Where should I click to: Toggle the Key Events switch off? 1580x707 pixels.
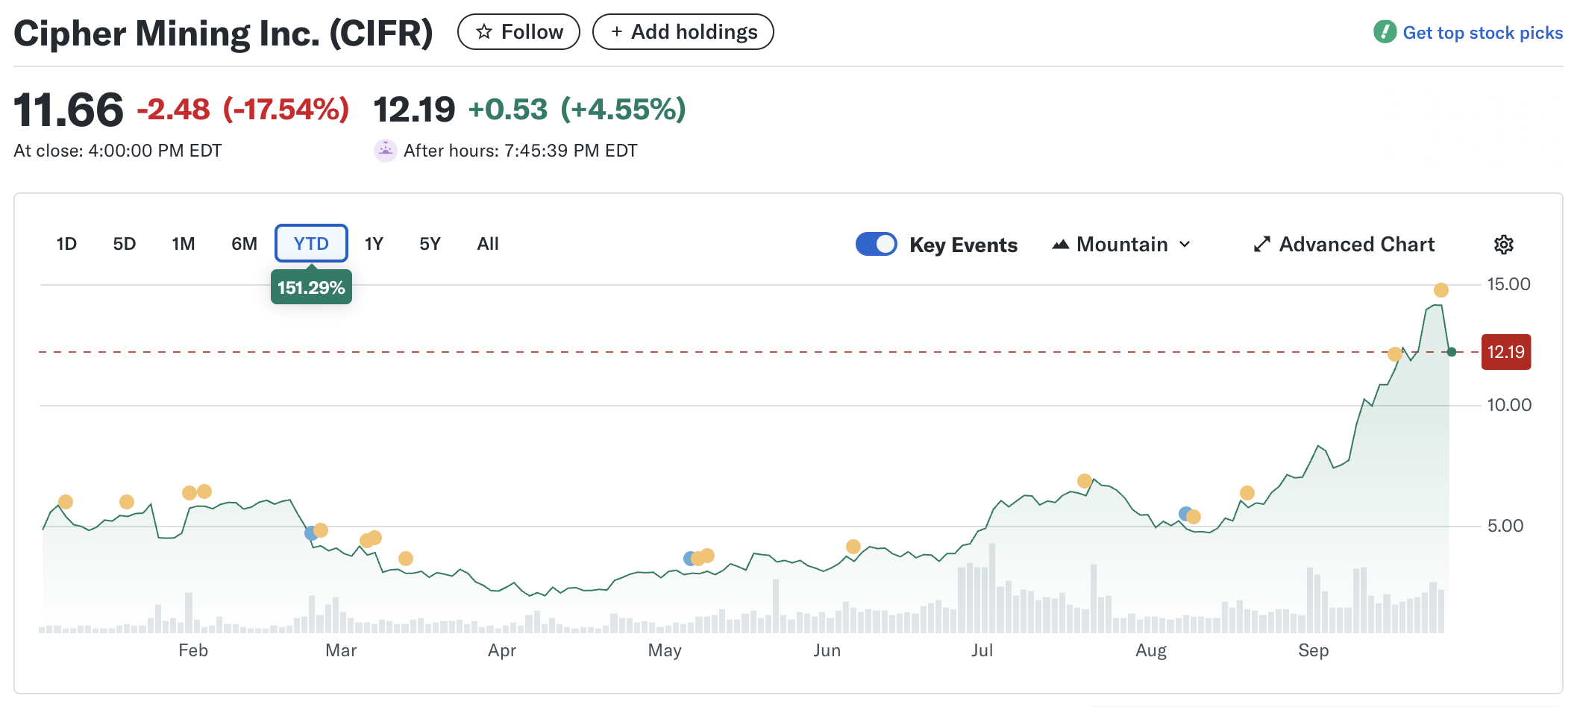[876, 245]
